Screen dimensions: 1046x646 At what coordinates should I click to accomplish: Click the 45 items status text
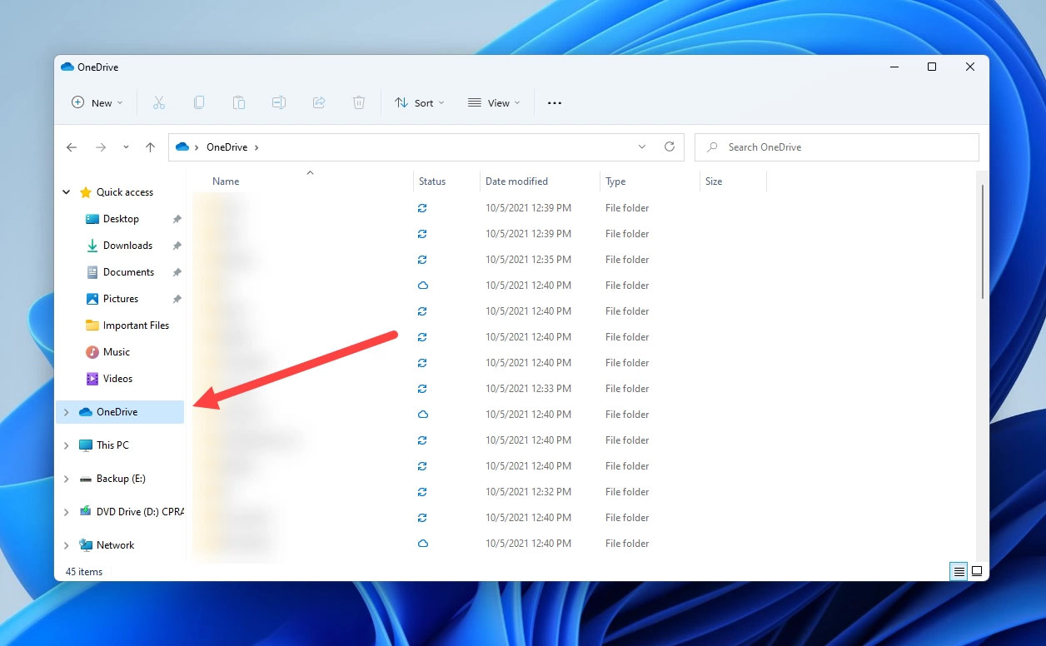pyautogui.click(x=84, y=572)
